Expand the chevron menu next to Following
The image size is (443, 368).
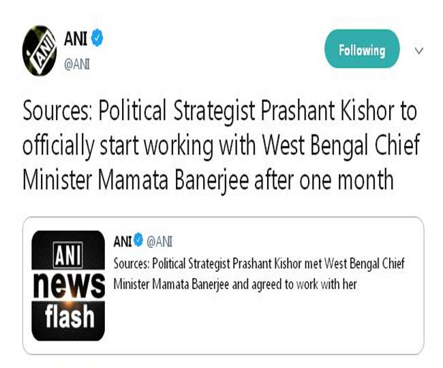tap(419, 50)
